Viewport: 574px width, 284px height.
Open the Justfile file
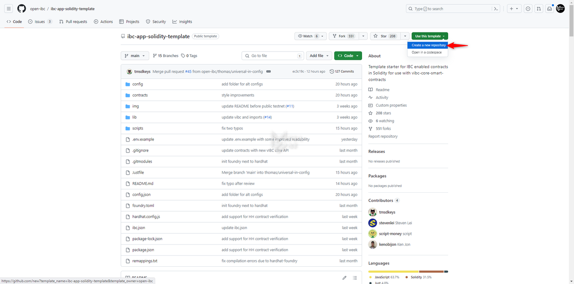coord(138,172)
